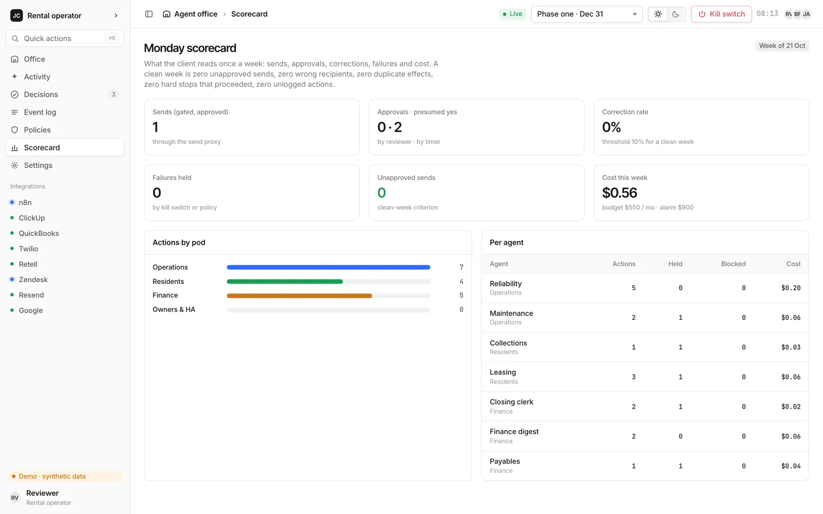Click the Activity sparkle icon
Image resolution: width=823 pixels, height=514 pixels.
tap(15, 77)
